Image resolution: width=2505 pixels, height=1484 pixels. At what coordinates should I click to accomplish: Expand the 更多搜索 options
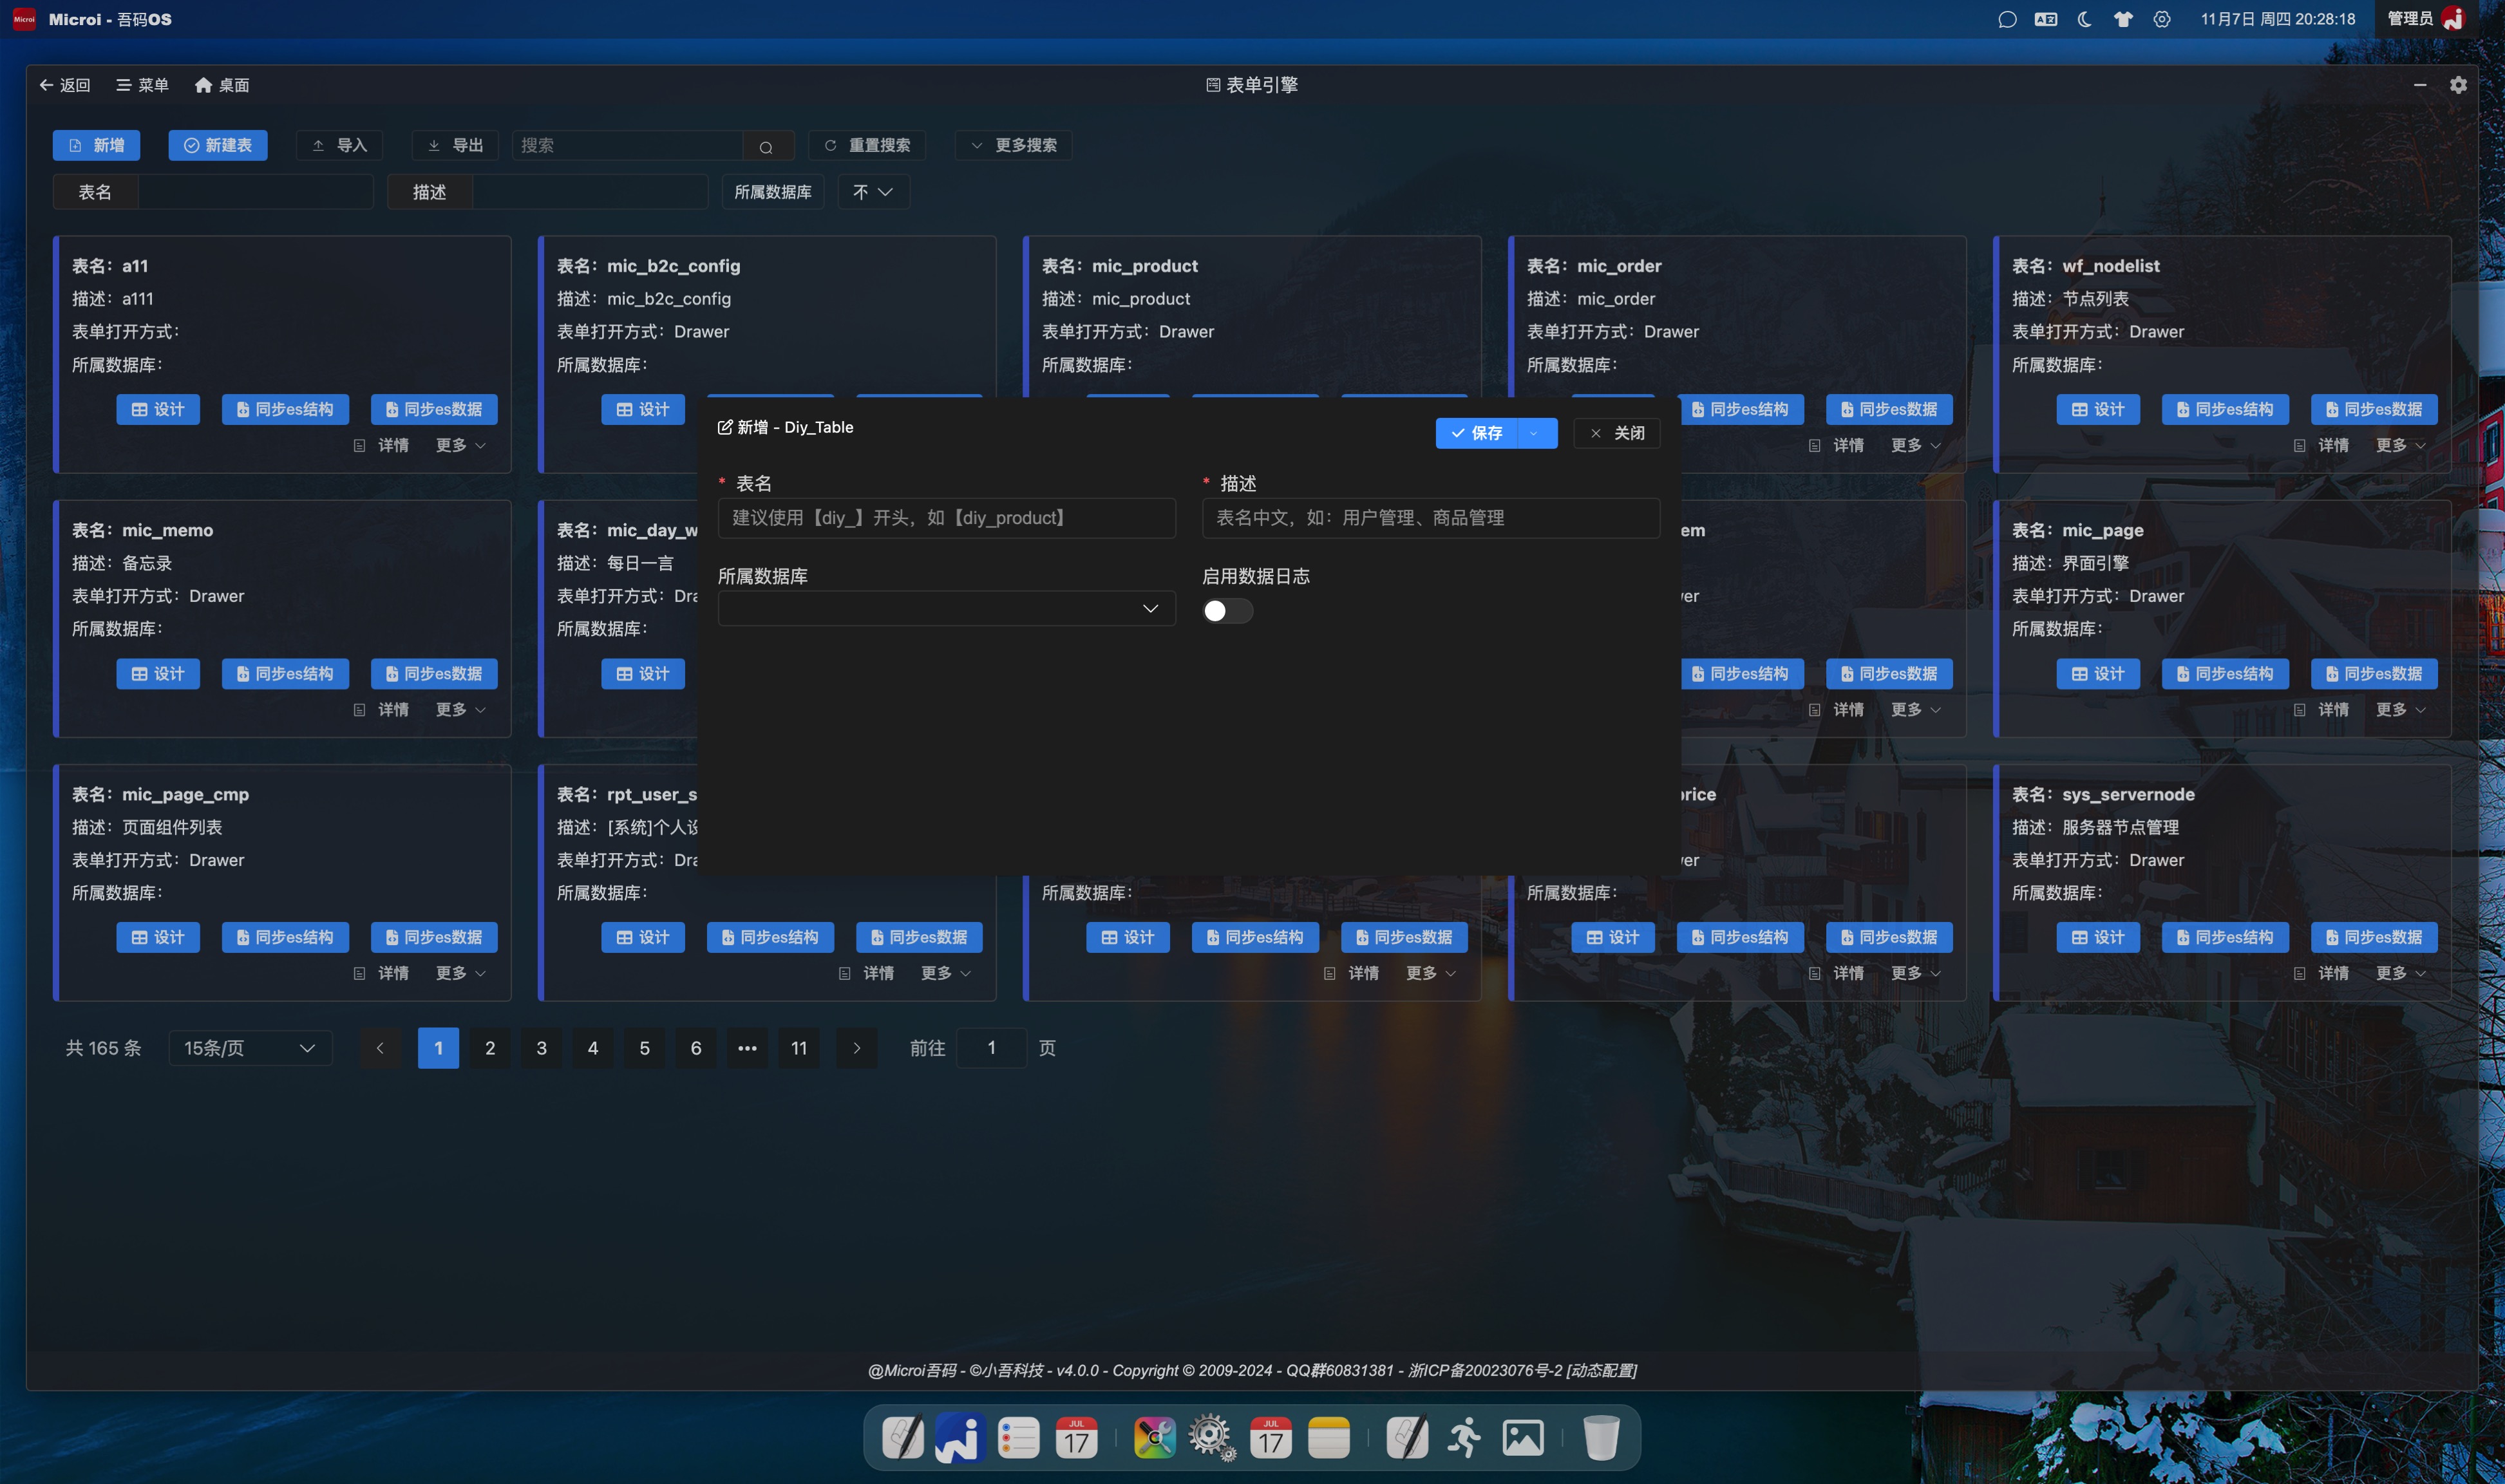pyautogui.click(x=1013, y=146)
